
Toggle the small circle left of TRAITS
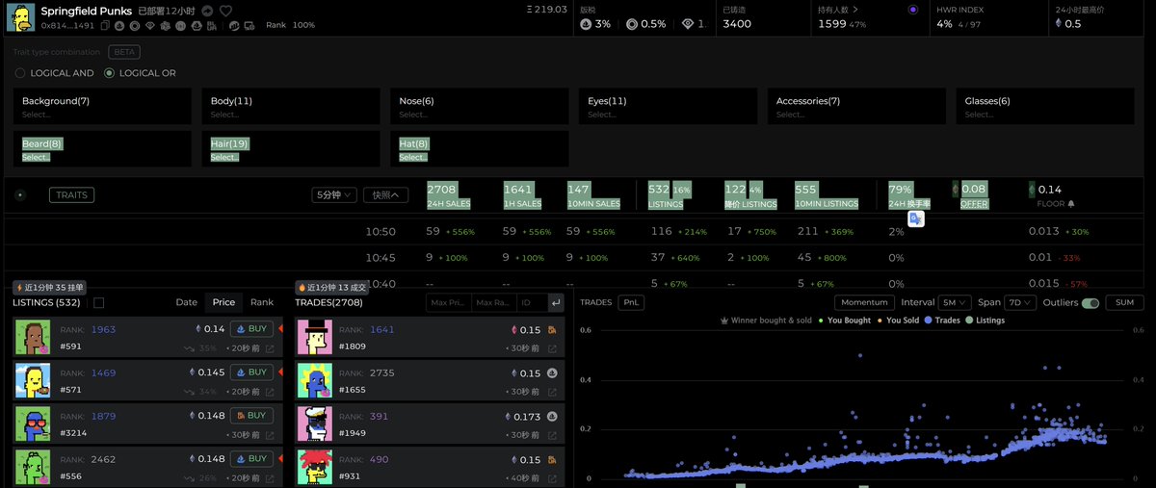click(x=19, y=194)
